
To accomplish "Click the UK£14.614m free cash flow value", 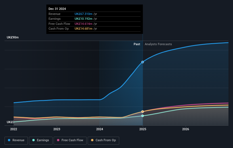I will click(83, 24).
